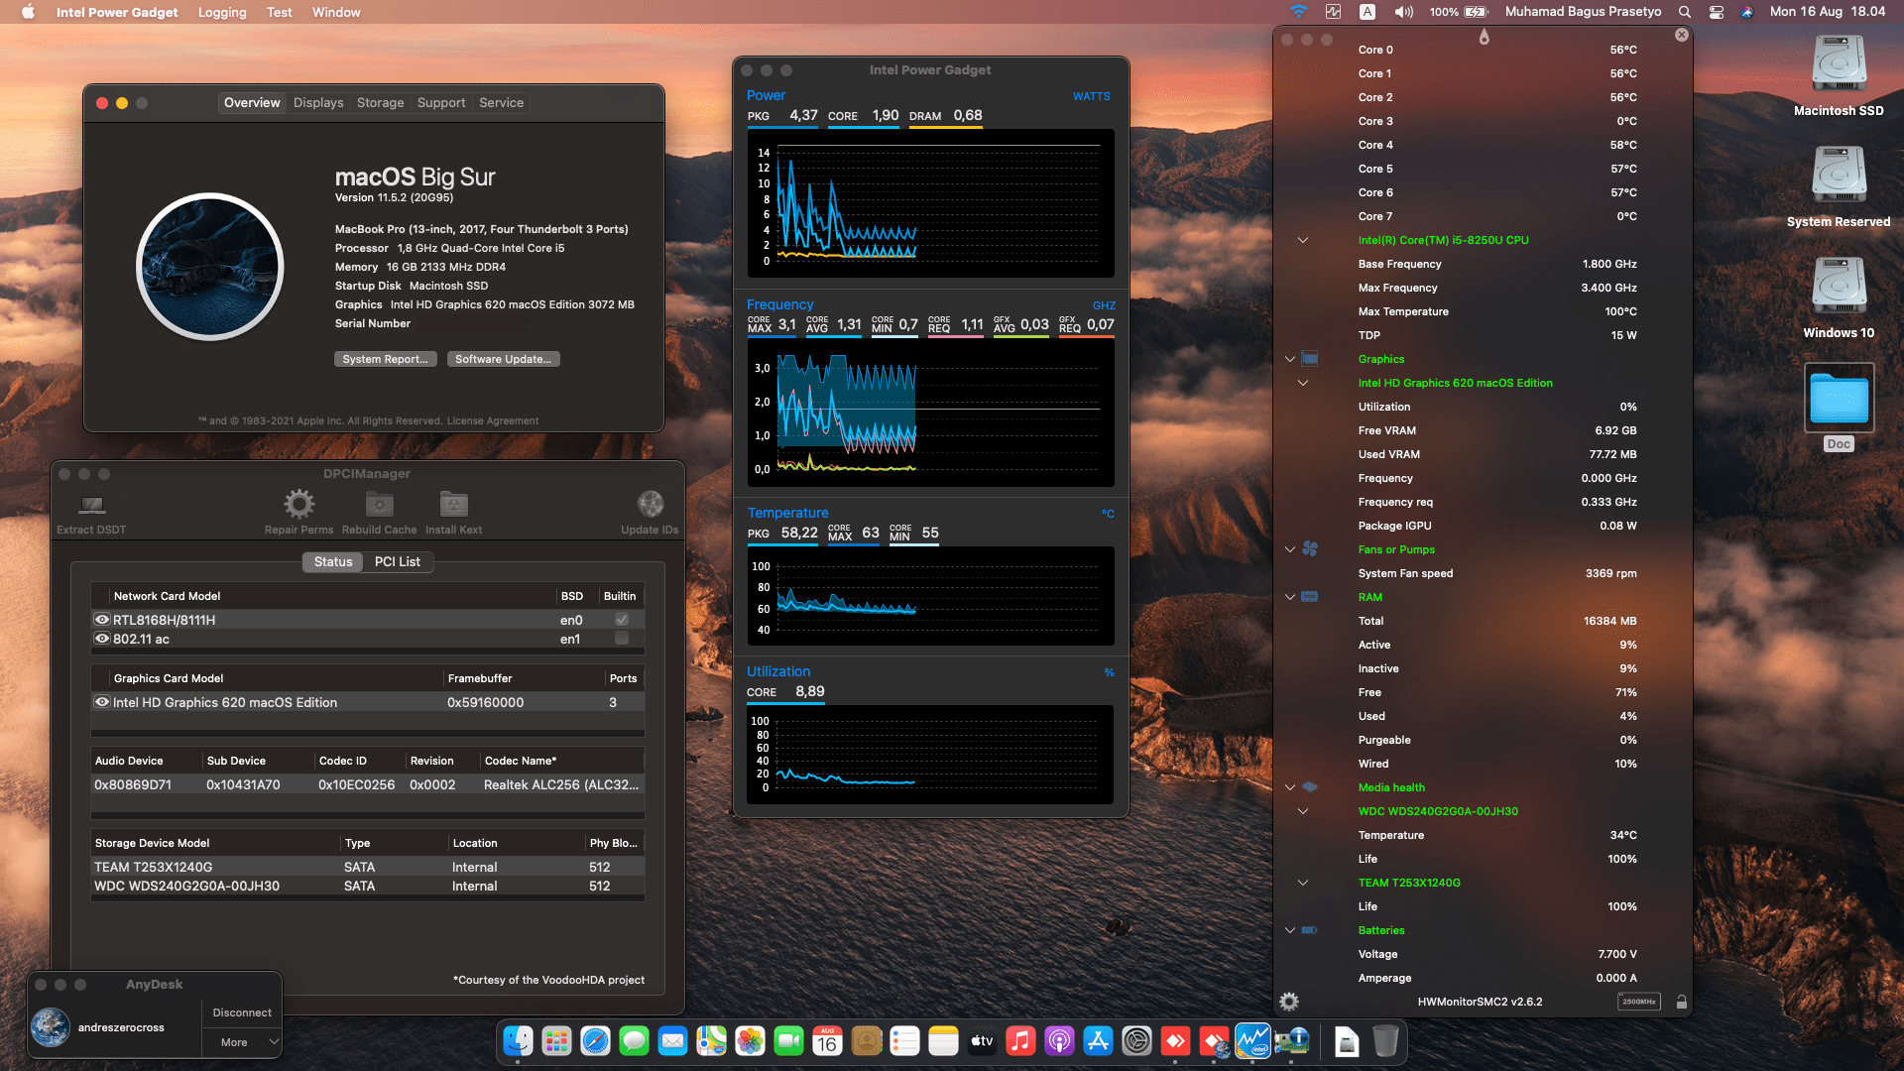Launch Safari from the dock
Image resolution: width=1904 pixels, height=1071 pixels.
pos(595,1041)
